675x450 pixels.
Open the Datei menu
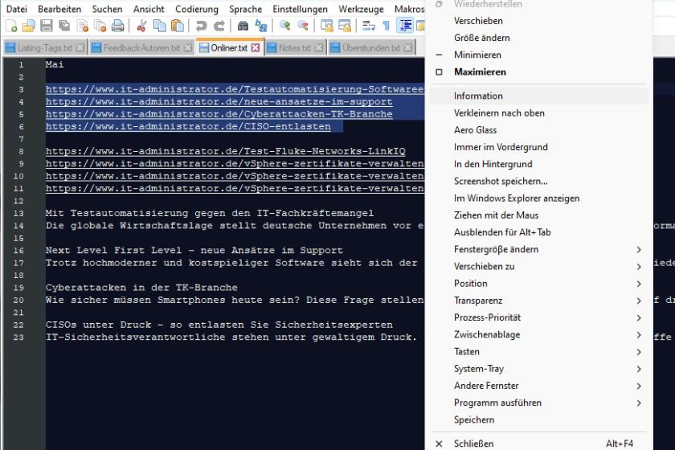click(16, 9)
